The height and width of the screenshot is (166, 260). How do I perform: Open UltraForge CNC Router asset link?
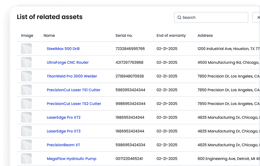pos(67,62)
